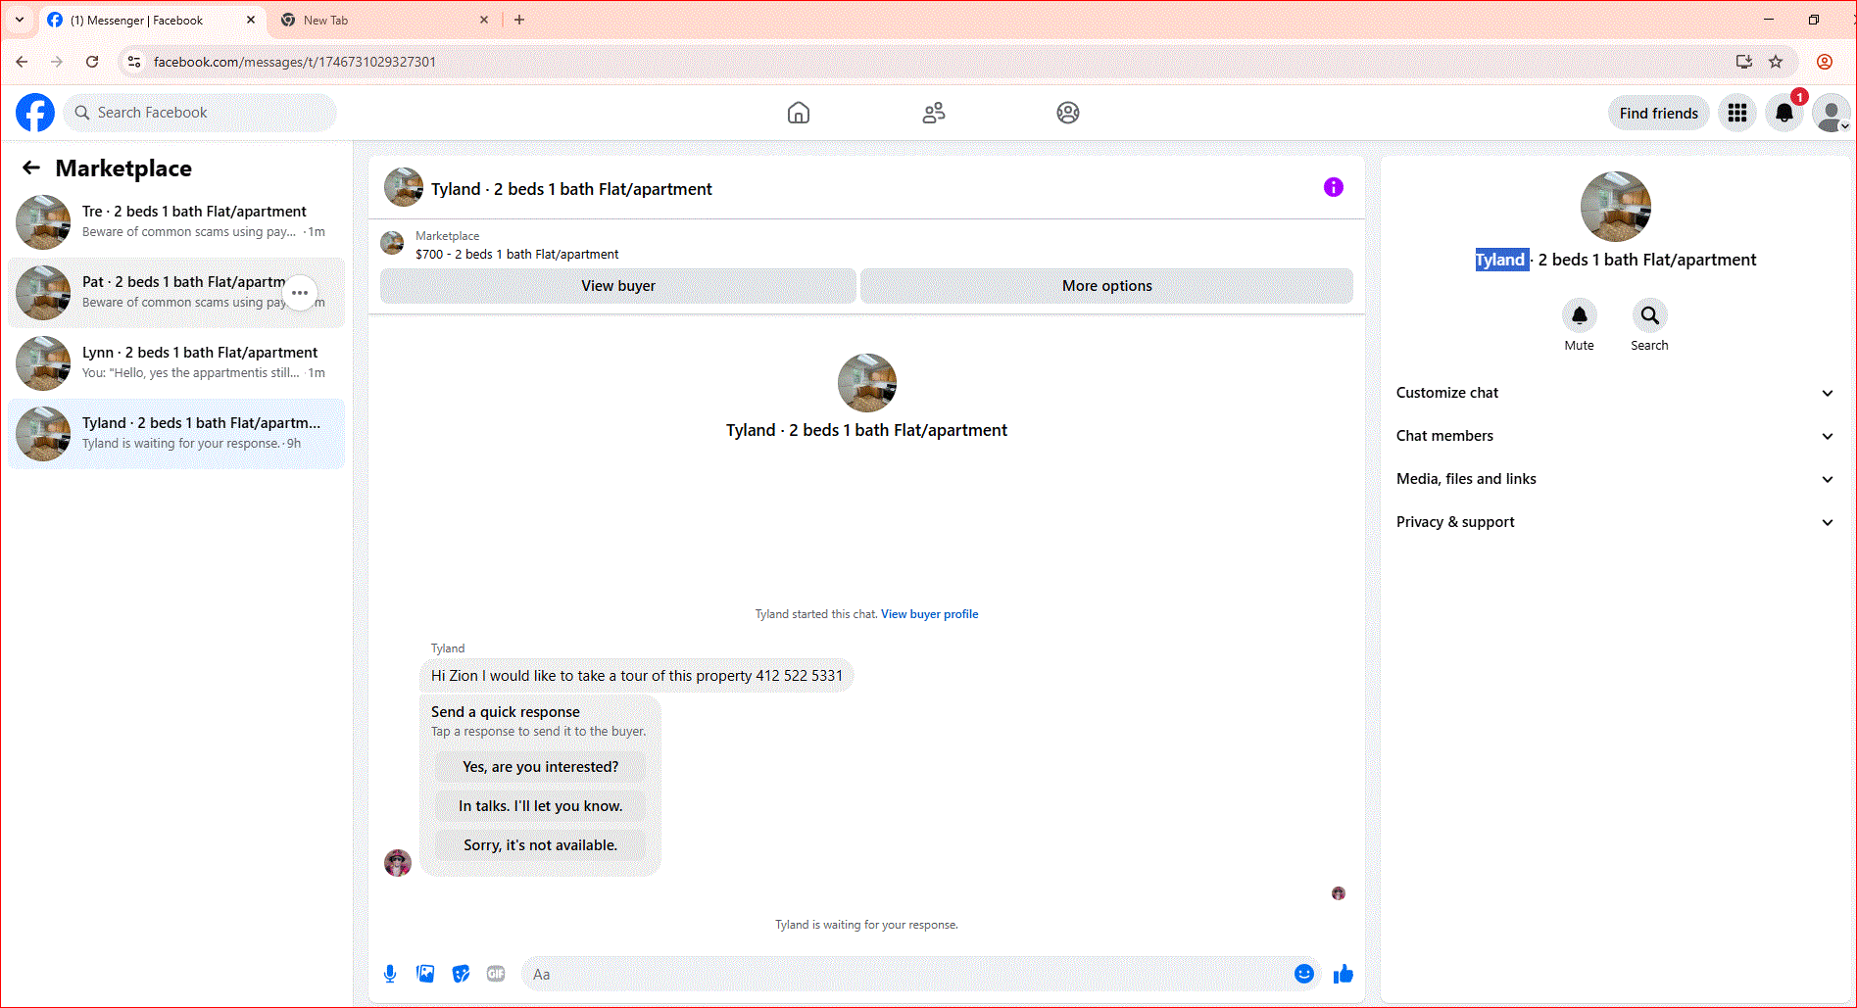Expand the Chat members section
This screenshot has height=1008, width=1857.
[x=1614, y=436]
